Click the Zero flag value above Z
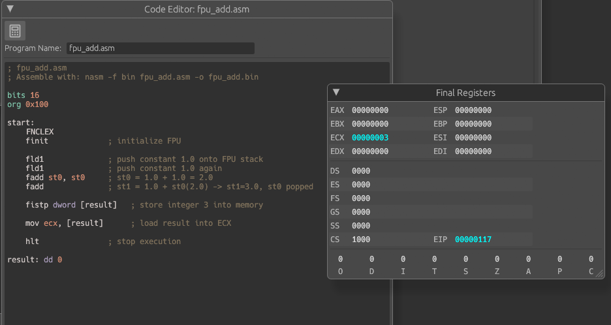 pyautogui.click(x=497, y=259)
